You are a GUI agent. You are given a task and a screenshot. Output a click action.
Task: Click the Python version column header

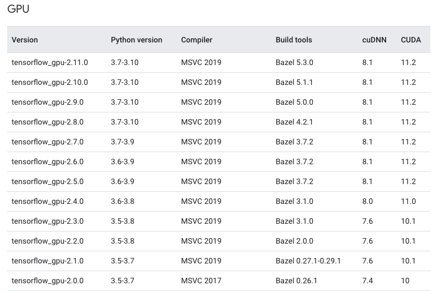pos(136,40)
